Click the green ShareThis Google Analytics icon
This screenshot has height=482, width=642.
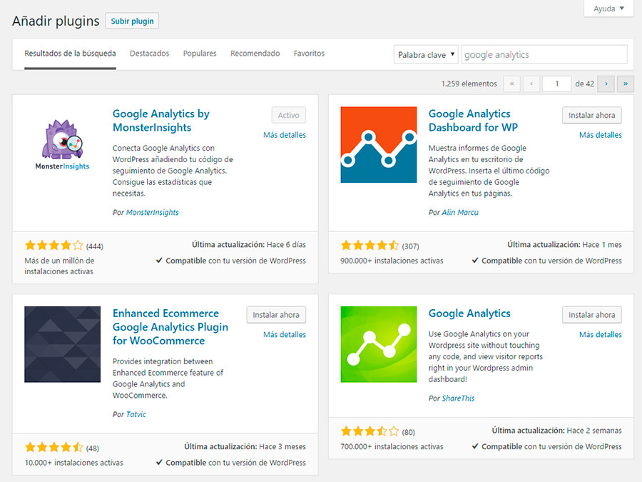tap(378, 344)
